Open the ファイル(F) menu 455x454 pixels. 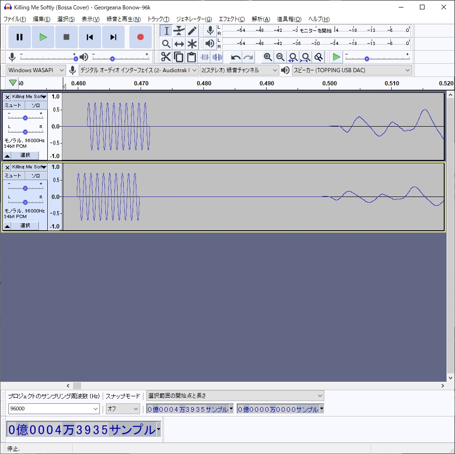pyautogui.click(x=15, y=19)
